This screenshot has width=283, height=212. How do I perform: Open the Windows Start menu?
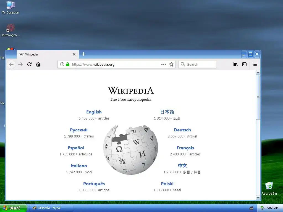point(13,208)
